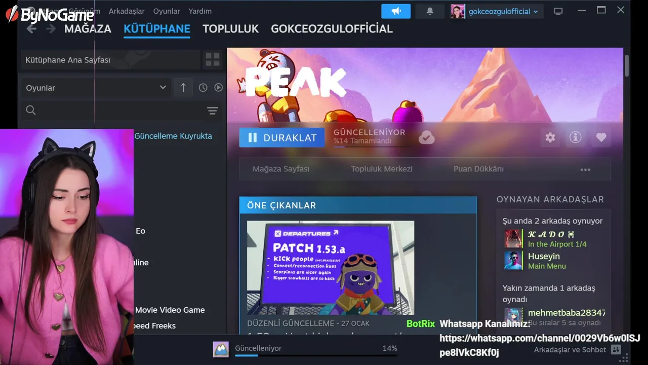Click the PEAK game logo banner
The width and height of the screenshot is (648, 365).
tap(296, 81)
